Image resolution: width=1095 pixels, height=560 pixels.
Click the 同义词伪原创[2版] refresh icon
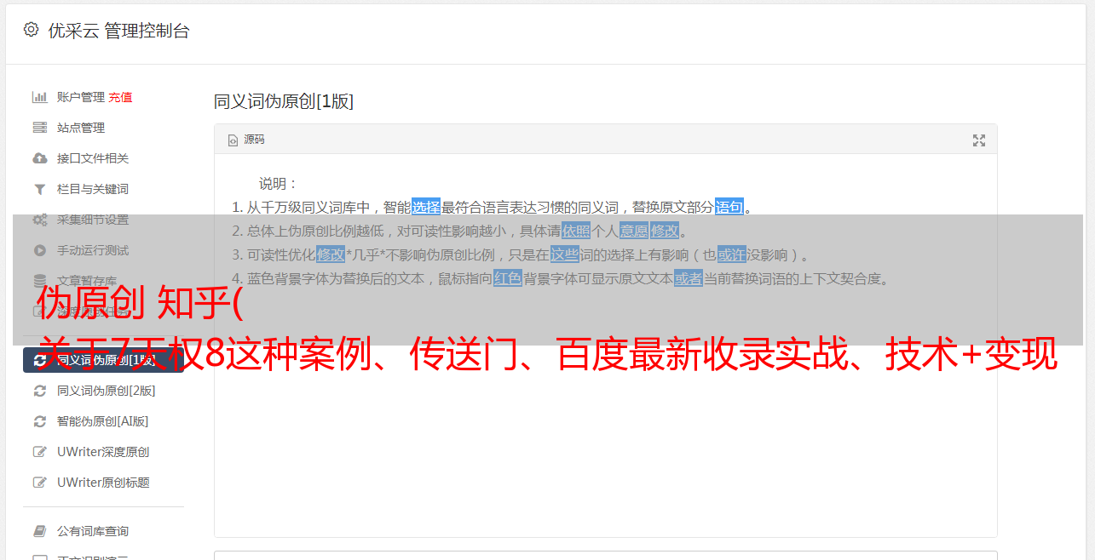click(x=39, y=391)
